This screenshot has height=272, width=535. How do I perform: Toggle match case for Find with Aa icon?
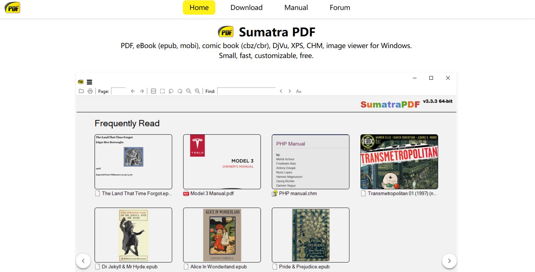coord(299,91)
